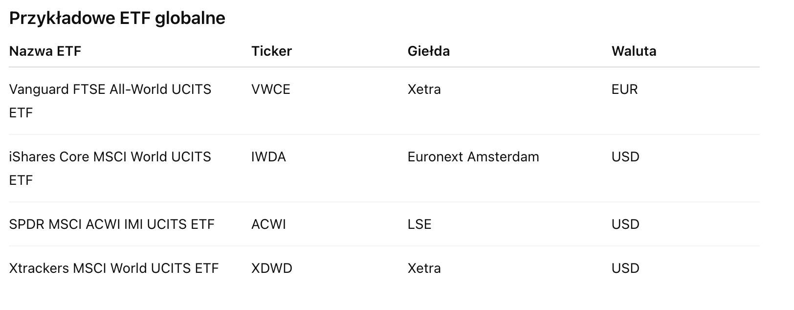
Task: Click the LSE exchange cell
Action: [419, 224]
